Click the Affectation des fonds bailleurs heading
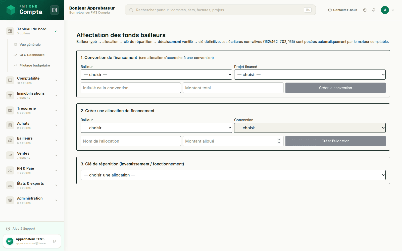 click(121, 35)
